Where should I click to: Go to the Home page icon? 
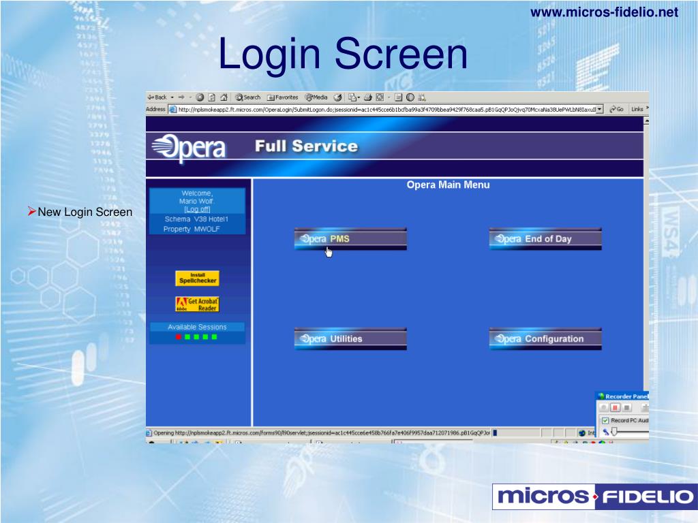(224, 97)
